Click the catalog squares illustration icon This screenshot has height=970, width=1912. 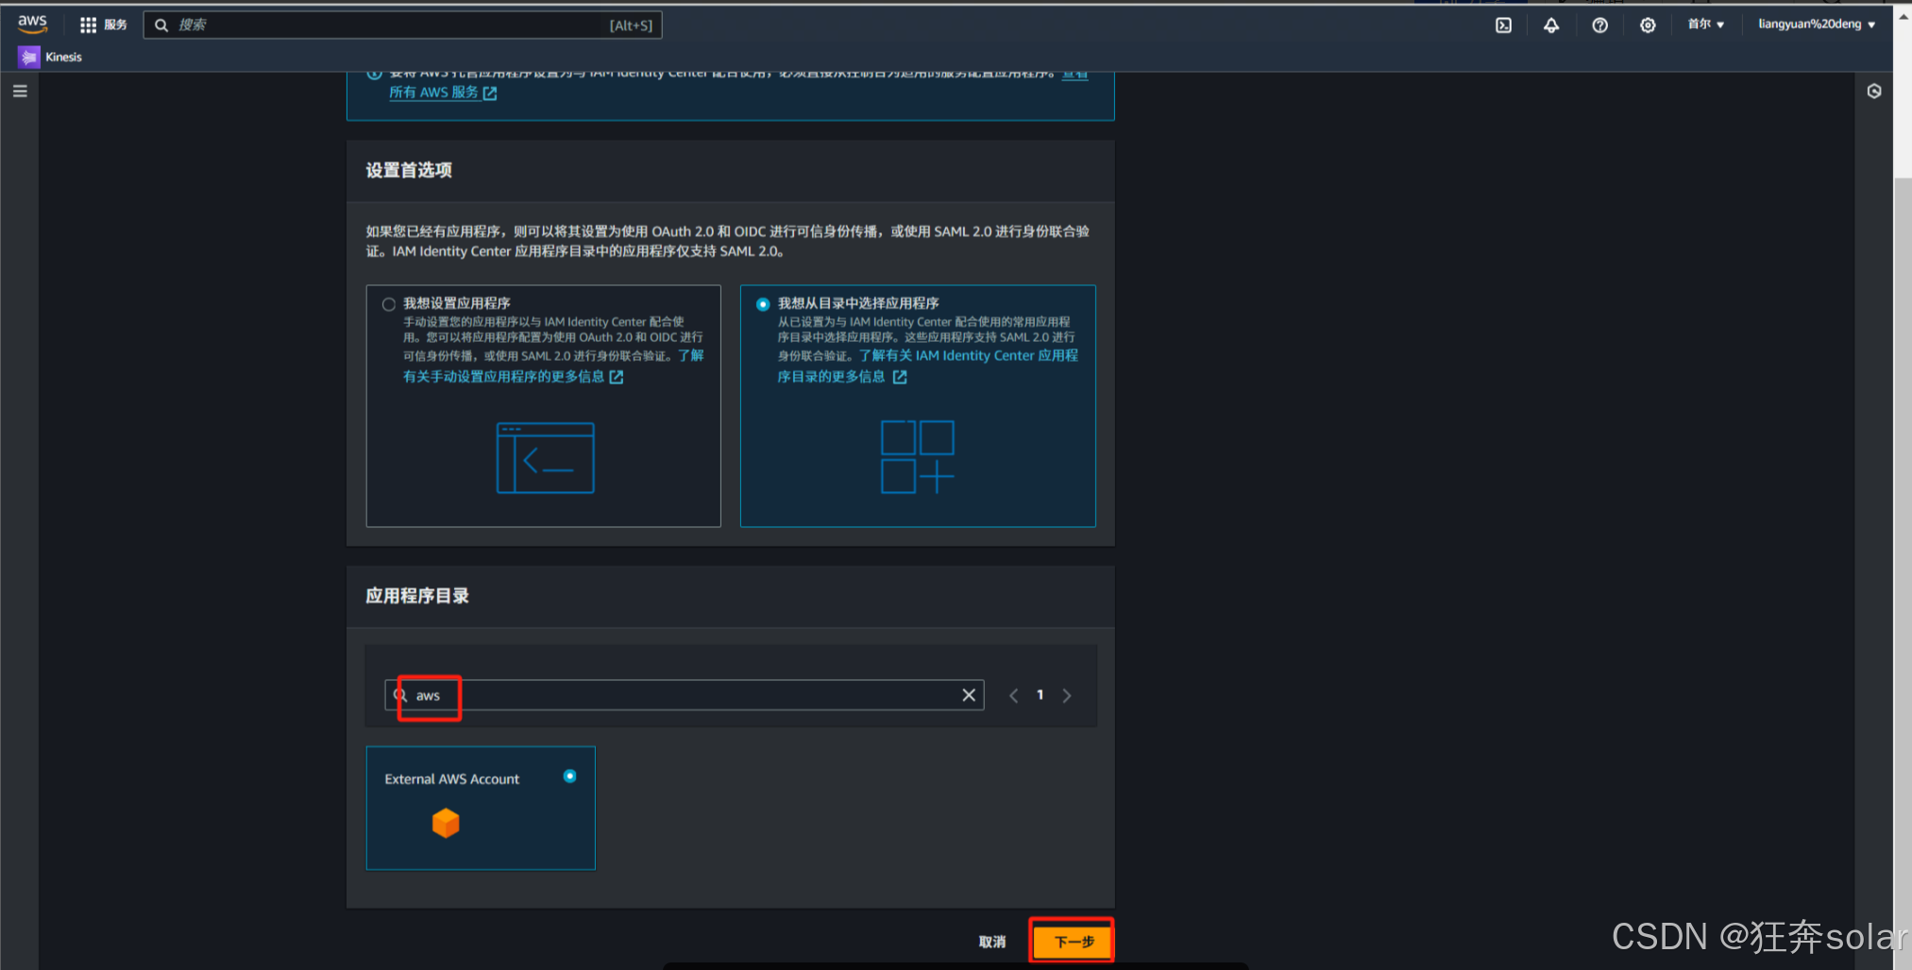coord(918,457)
